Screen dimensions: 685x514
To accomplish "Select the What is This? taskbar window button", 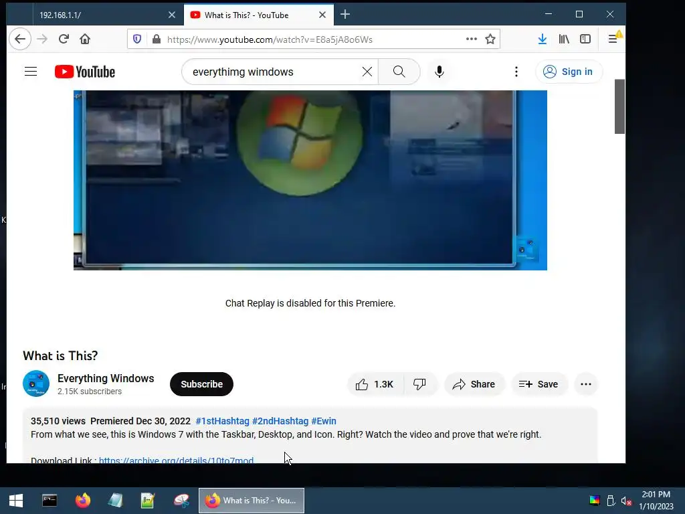I will 252,501.
